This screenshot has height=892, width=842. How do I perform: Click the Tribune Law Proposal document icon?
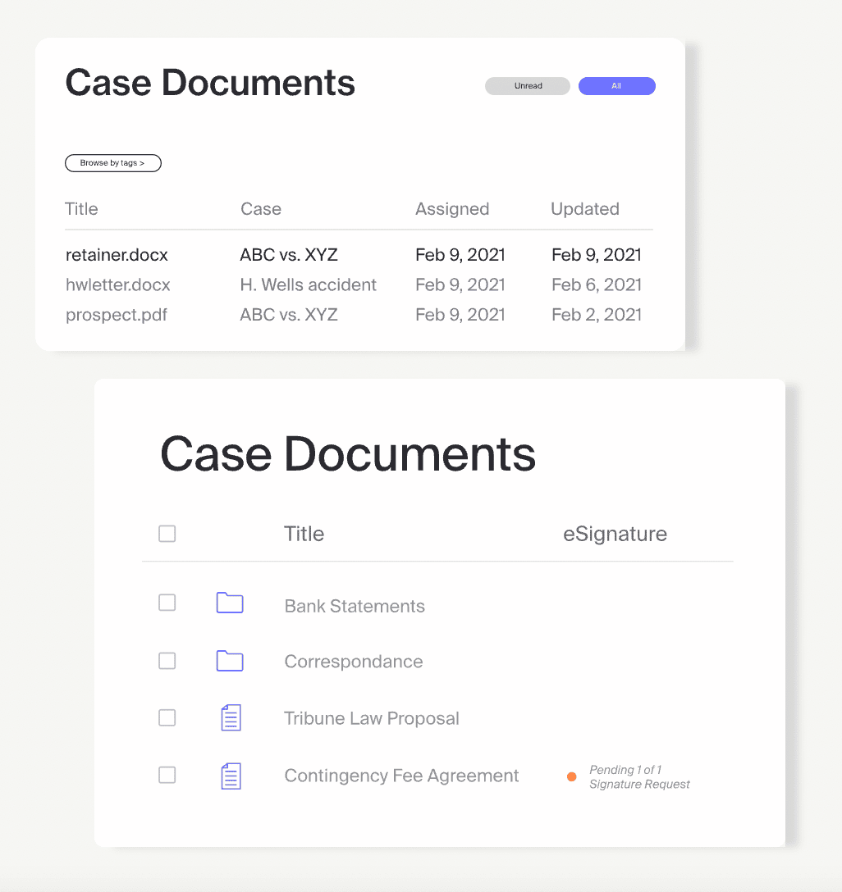point(230,717)
